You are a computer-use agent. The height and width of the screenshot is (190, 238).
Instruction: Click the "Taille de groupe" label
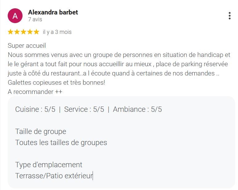tap(40, 131)
